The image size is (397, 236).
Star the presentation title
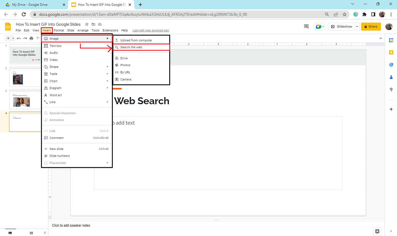click(x=87, y=24)
